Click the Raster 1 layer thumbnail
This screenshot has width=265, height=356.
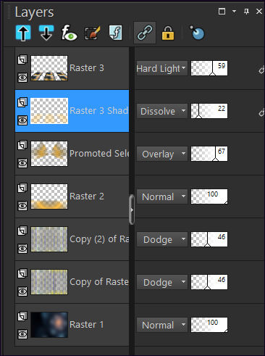(x=49, y=325)
